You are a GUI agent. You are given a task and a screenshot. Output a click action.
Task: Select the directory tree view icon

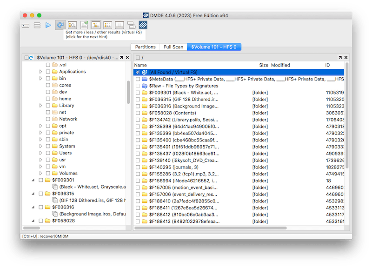point(96,26)
